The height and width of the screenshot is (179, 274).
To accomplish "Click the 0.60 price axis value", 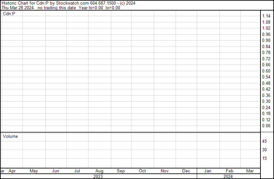I will click(266, 71).
